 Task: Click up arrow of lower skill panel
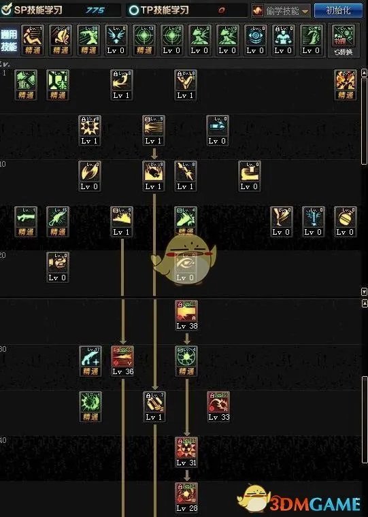coord(365,303)
